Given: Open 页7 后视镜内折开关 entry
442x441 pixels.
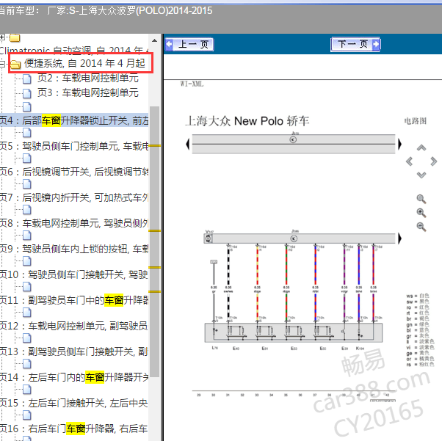Looking at the screenshot, I should tap(74, 197).
